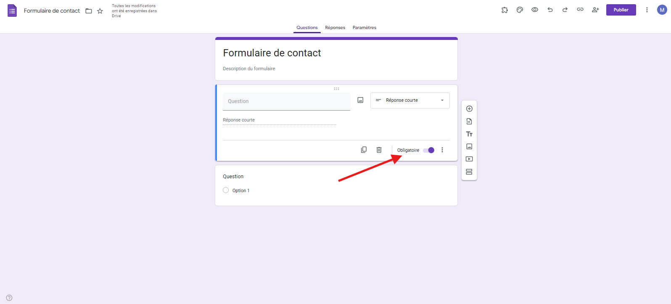Screen dimensions: 671x304
Task: Click the add-ons puzzle icon
Action: tap(505, 10)
